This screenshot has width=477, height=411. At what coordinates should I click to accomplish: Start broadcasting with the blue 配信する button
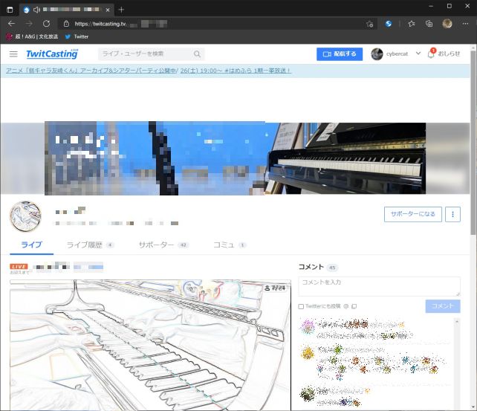point(340,54)
